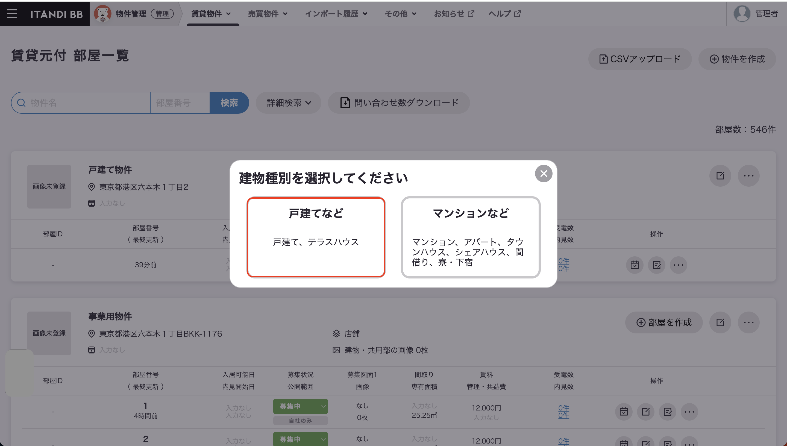Image resolution: width=787 pixels, height=446 pixels.
Task: Select 戸建てなど building type card
Action: [x=316, y=237]
